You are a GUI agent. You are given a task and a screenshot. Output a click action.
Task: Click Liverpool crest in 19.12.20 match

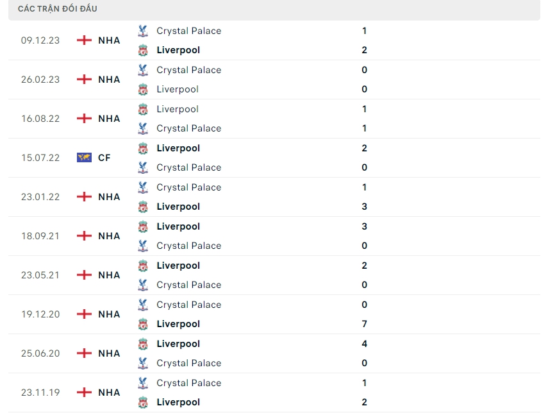point(143,324)
